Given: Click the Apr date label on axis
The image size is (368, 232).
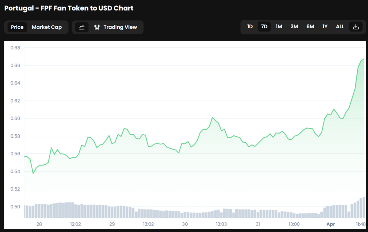Looking at the screenshot, I should [x=330, y=224].
